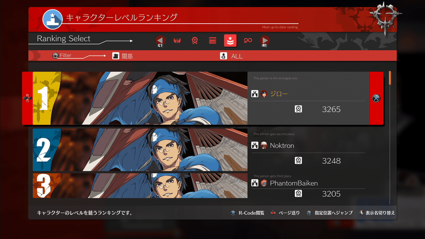The image size is (425, 239).
Task: Click the orange scrollbar thumb on right
Action: click(390, 78)
